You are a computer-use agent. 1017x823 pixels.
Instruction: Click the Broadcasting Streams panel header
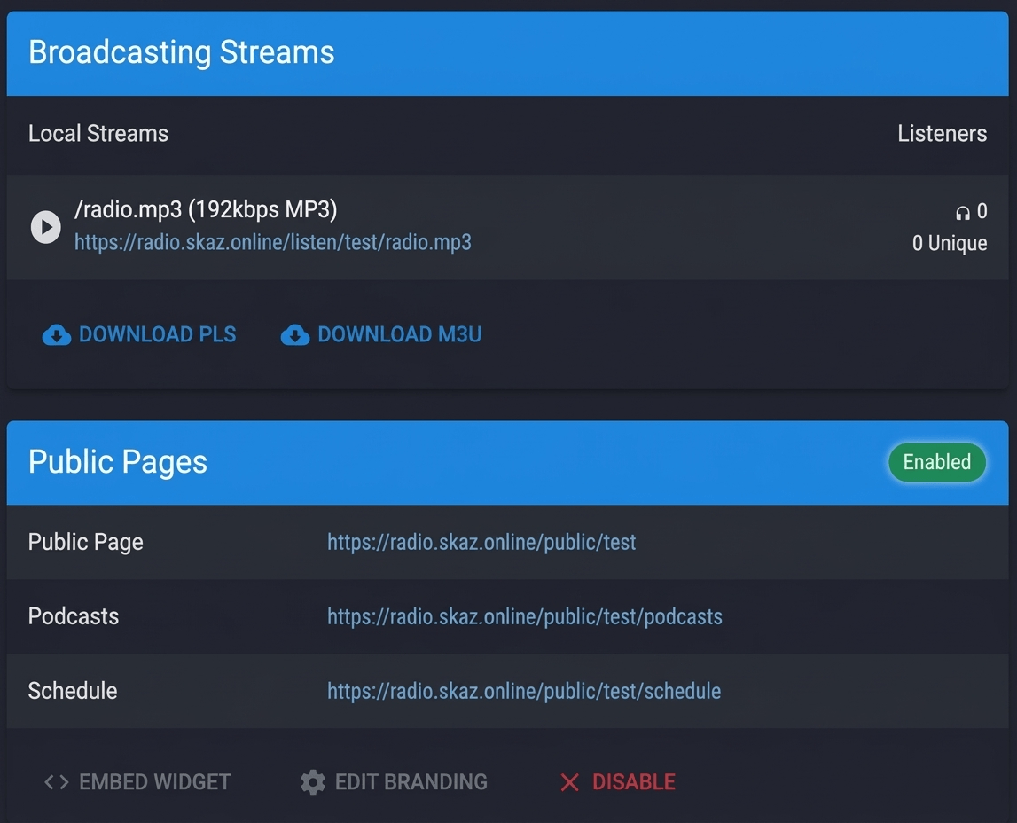(x=182, y=52)
